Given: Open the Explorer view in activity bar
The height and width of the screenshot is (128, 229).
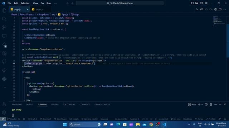Looking at the screenshot, I should [4, 10].
